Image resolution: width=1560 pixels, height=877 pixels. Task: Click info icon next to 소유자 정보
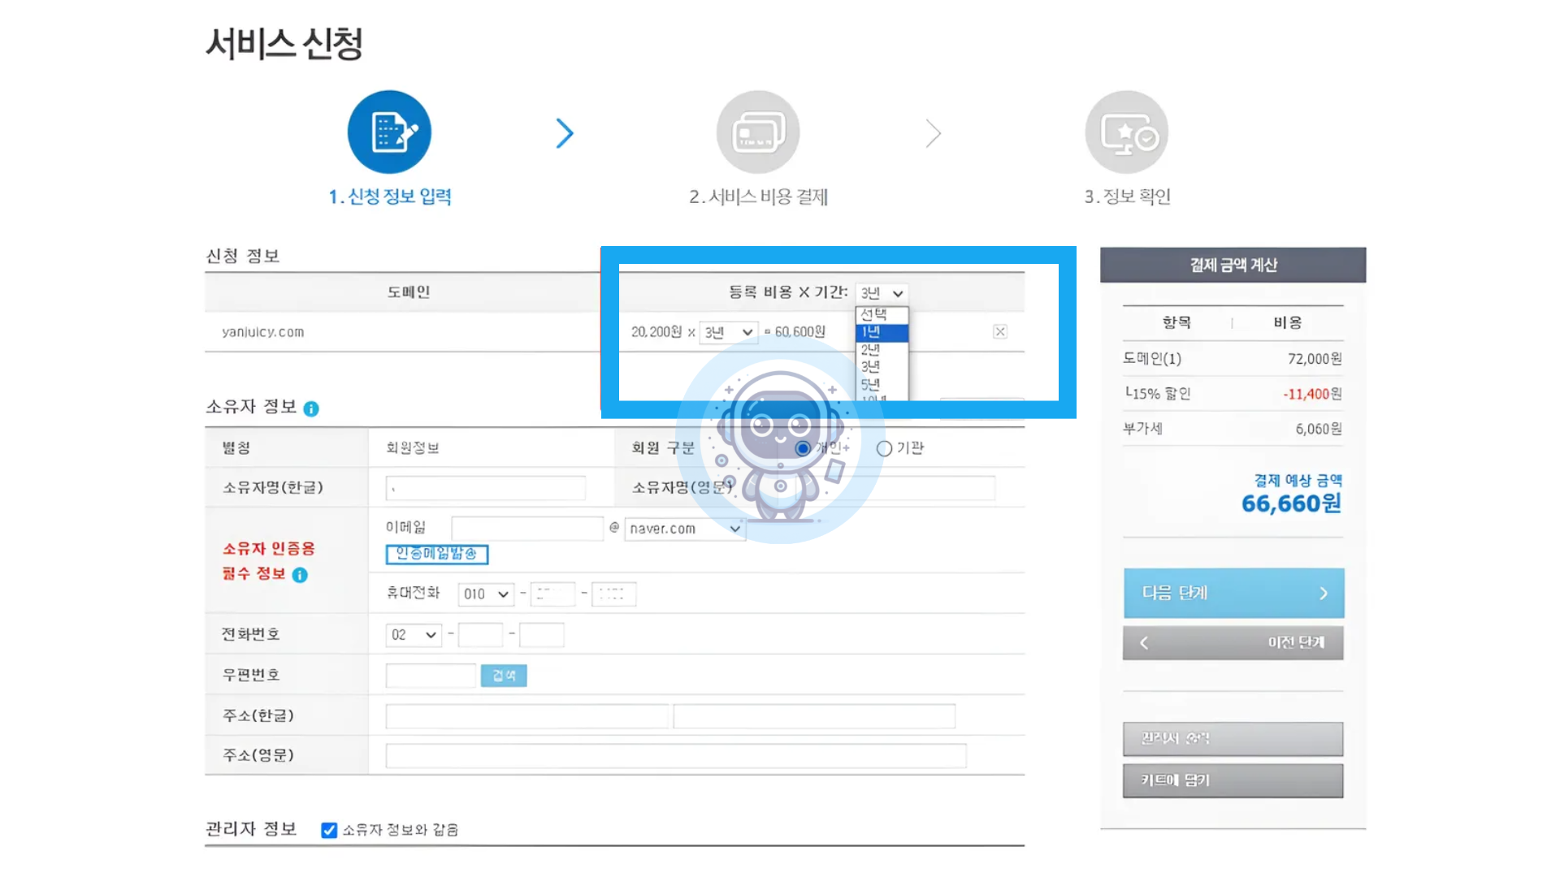[x=311, y=408]
